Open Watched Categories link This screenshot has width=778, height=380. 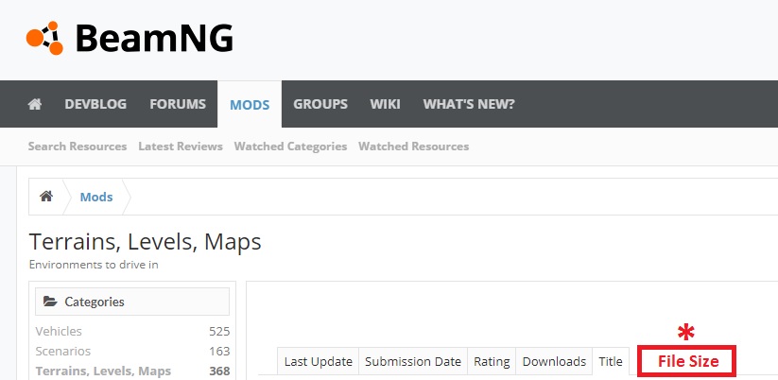pos(290,147)
